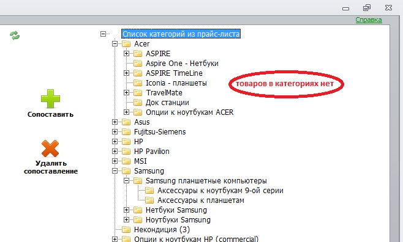403x242 pixels.
Task: Collapse Samsung планшетные компьютеры node
Action: point(126,181)
